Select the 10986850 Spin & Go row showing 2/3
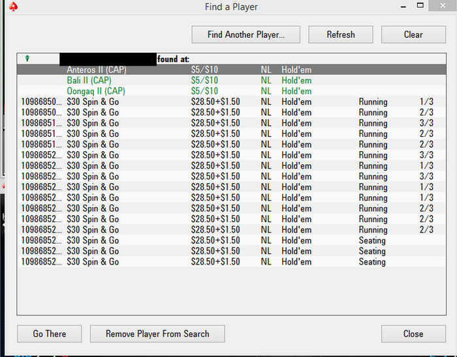This screenshot has height=357, width=457. click(x=231, y=112)
